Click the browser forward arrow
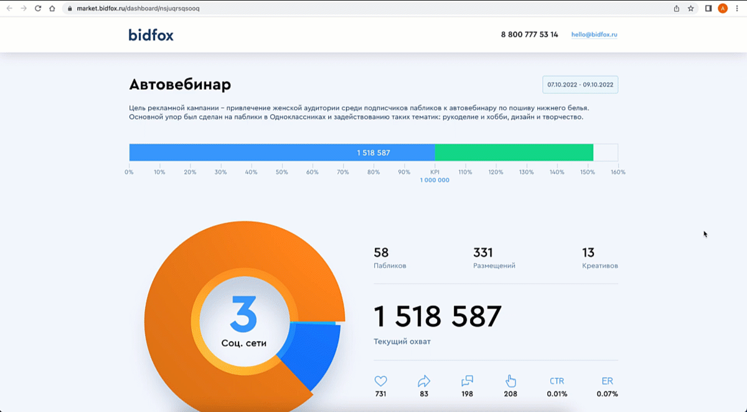Image resolution: width=747 pixels, height=412 pixels. pyautogui.click(x=24, y=9)
